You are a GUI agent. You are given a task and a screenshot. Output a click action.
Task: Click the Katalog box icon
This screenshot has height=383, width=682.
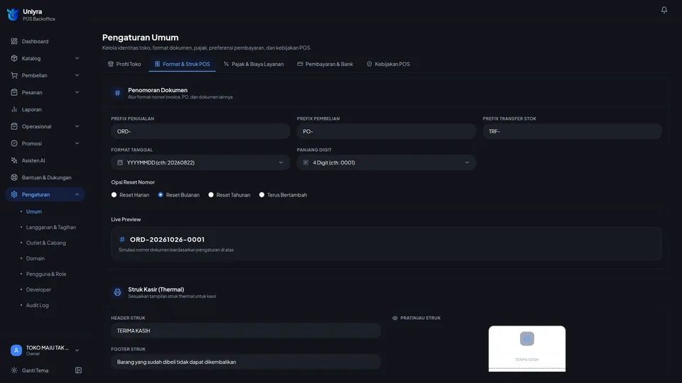(14, 58)
